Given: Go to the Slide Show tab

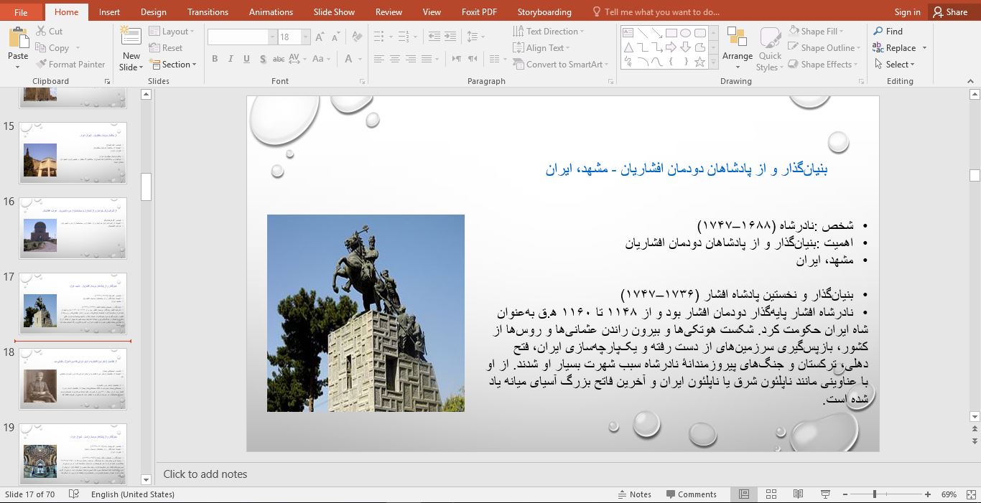Looking at the screenshot, I should (x=334, y=11).
